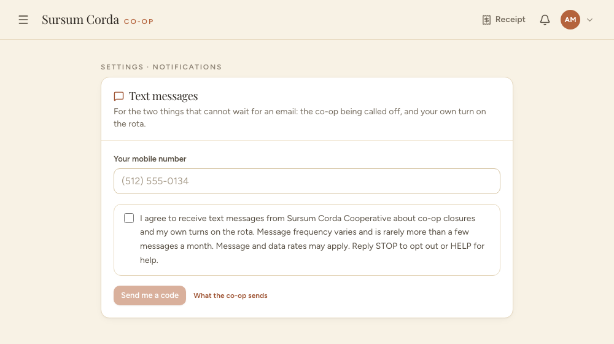
Task: Click the chat bubble icon beside Text messages
Action: pos(119,96)
